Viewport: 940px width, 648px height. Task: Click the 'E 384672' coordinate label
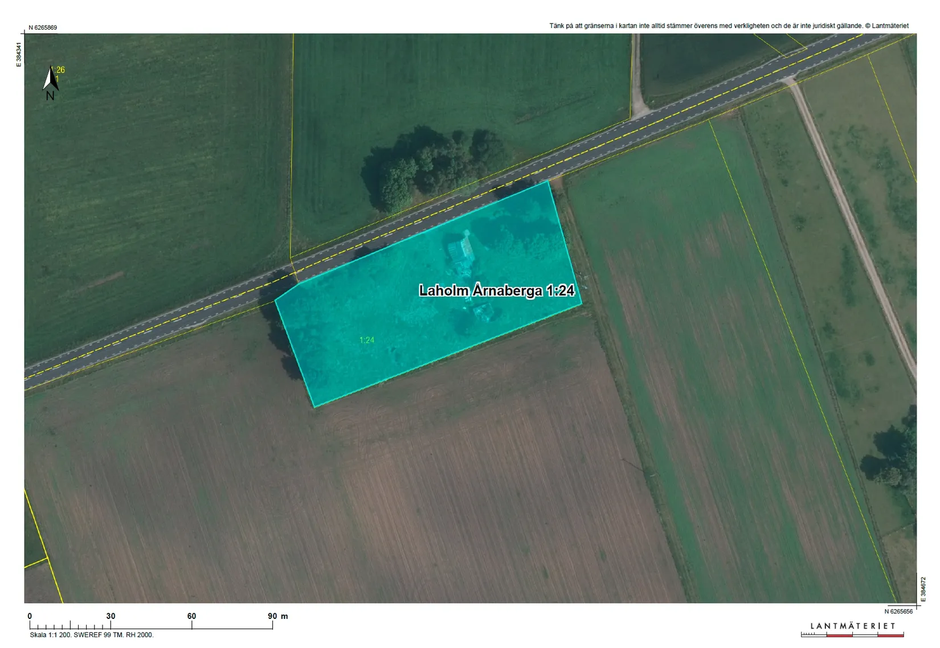pyautogui.click(x=923, y=589)
